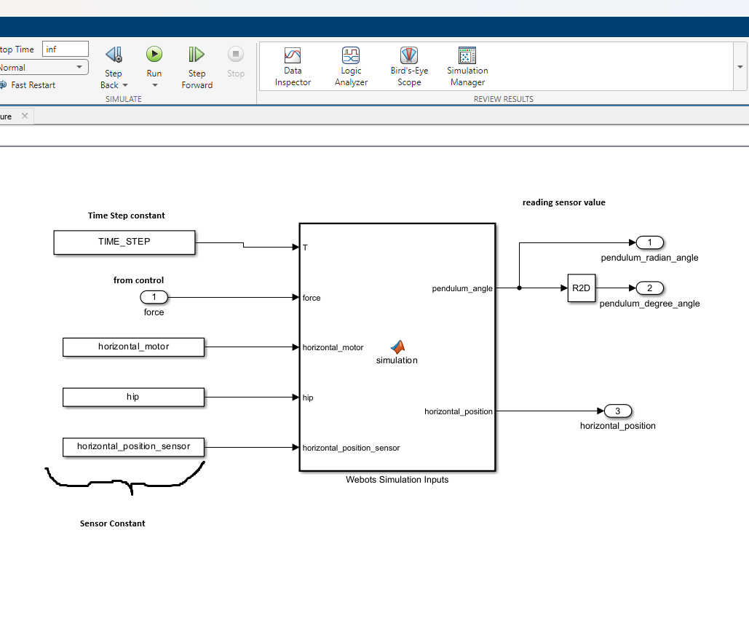Click the Step Back icon

click(x=114, y=55)
